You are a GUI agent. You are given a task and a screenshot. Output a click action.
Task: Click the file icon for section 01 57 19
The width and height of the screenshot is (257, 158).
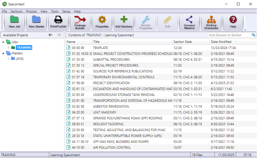click(68, 77)
